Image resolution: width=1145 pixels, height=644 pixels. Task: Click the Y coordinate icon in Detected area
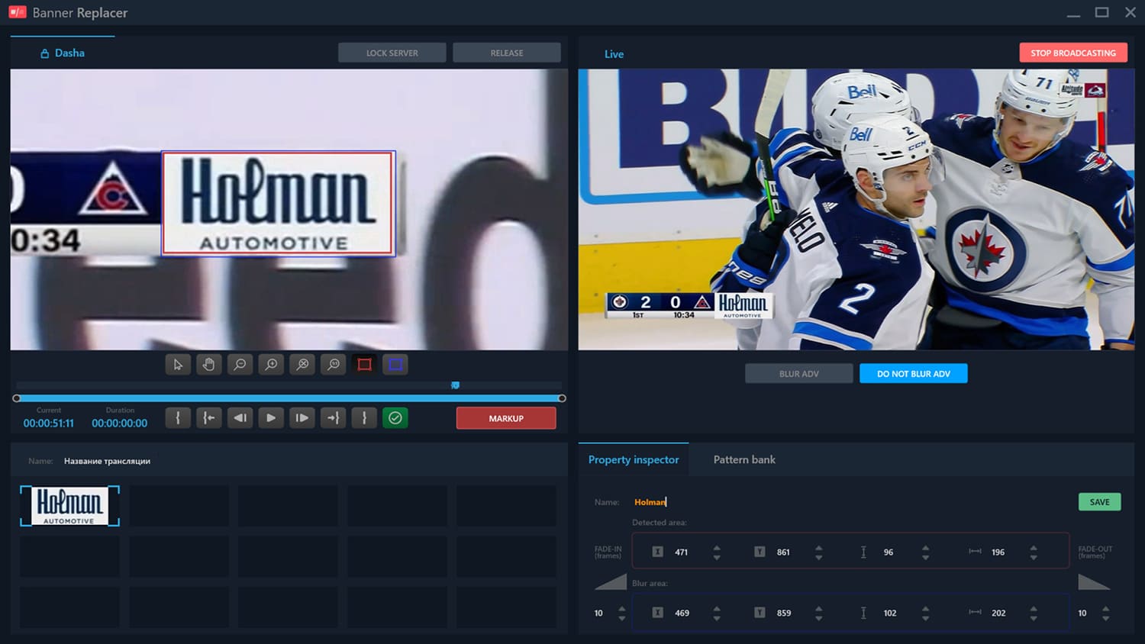tap(760, 552)
